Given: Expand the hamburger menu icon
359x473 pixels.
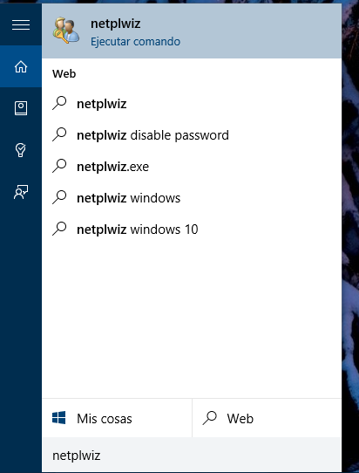Looking at the screenshot, I should click(x=21, y=24).
